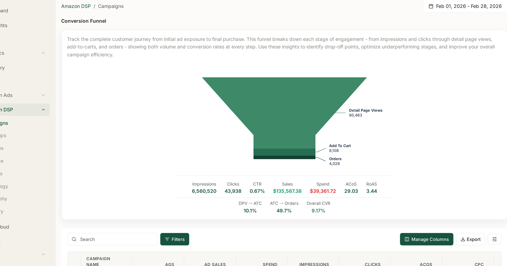
Task: Go to Amazon DSP via the breadcrumb
Action: click(76, 6)
